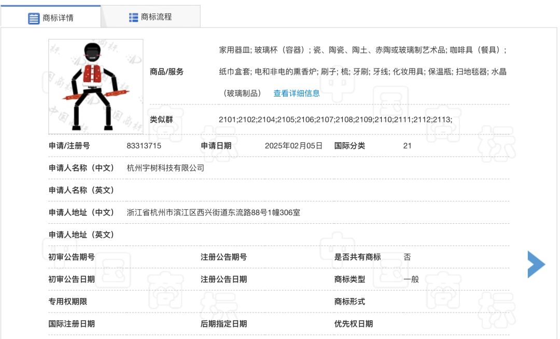The width and height of the screenshot is (560, 339).
Task: Click the 国际注册日期 label
Action: pyautogui.click(x=72, y=324)
